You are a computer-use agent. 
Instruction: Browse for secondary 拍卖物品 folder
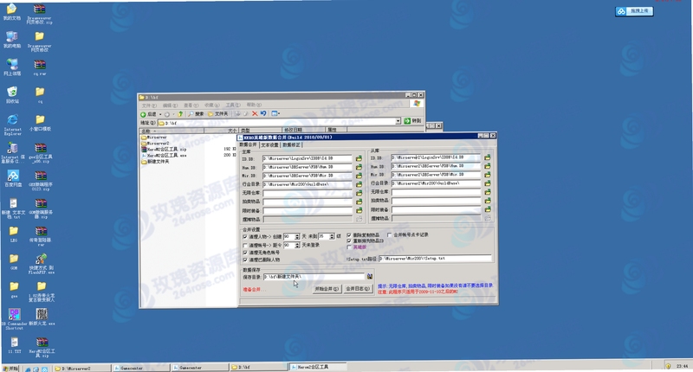coord(488,201)
